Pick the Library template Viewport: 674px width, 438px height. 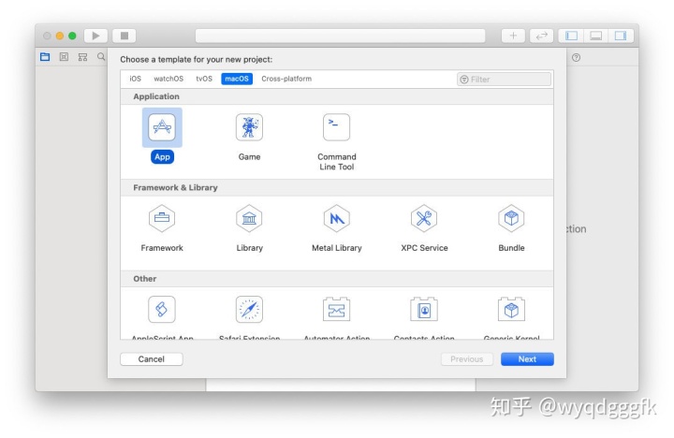tap(249, 218)
